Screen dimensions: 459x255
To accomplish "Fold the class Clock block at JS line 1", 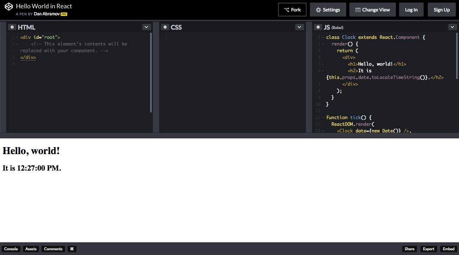I will click(x=323, y=37).
